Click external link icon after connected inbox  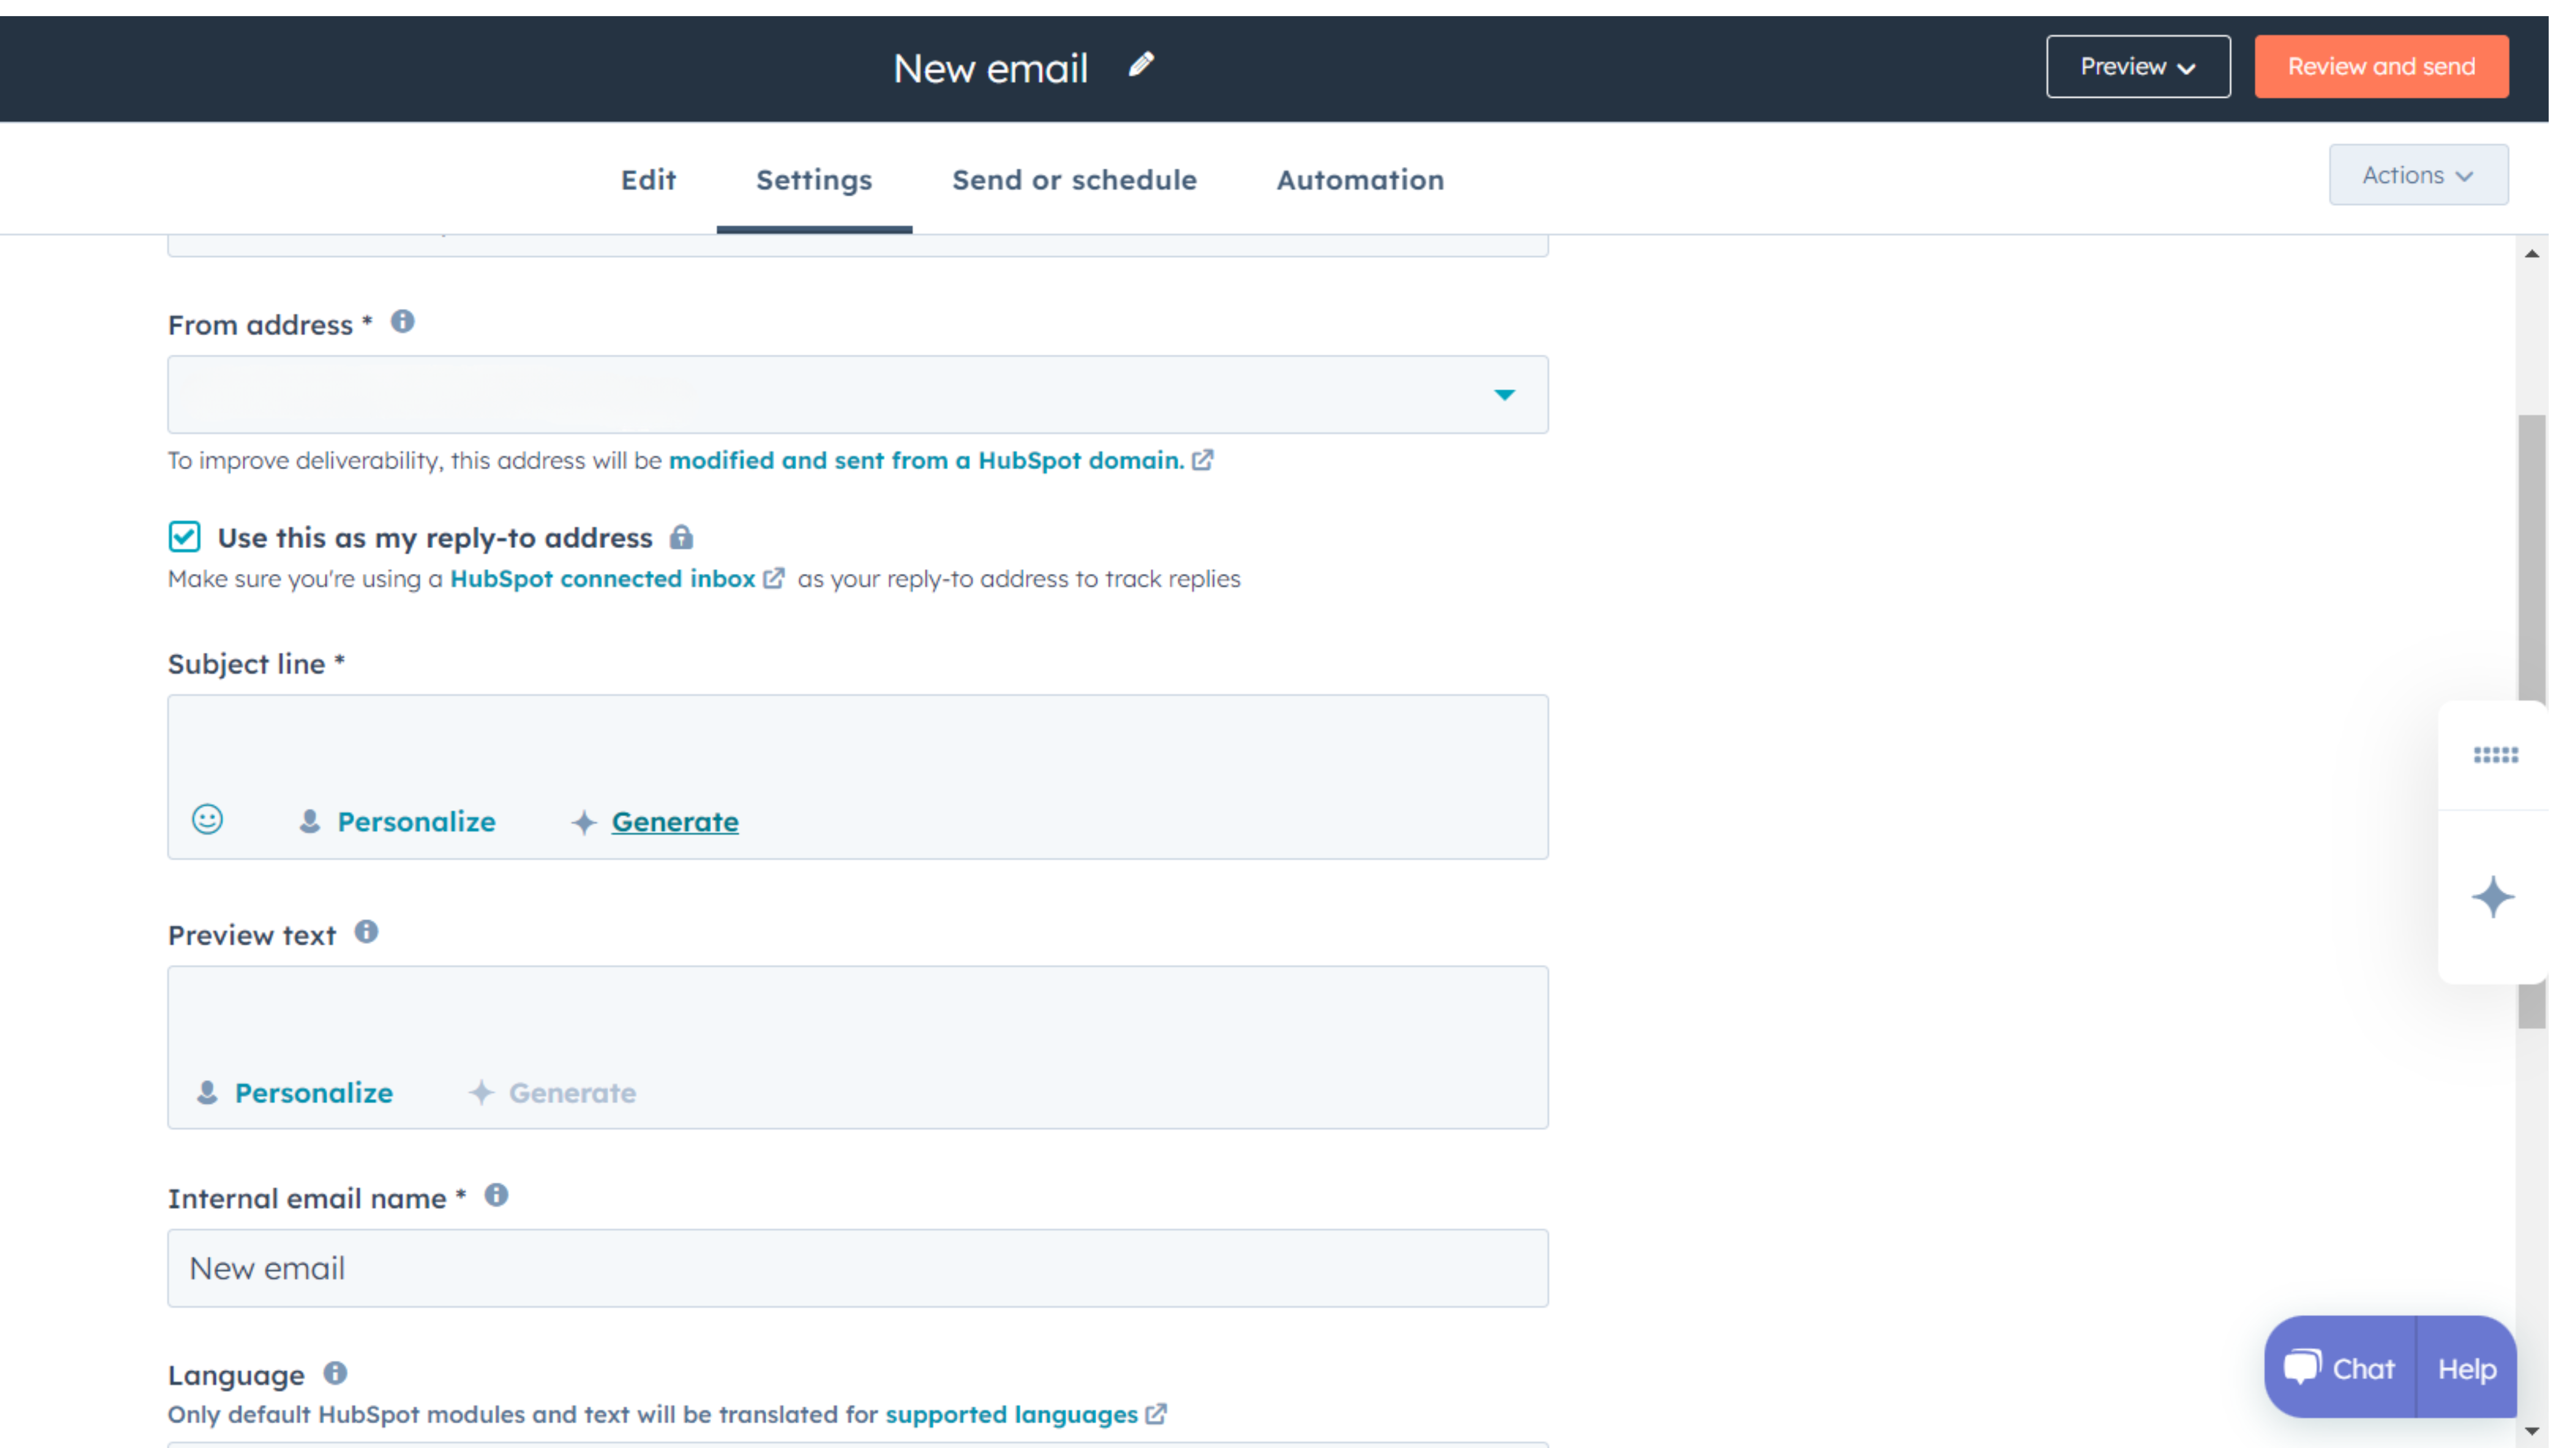click(x=774, y=579)
